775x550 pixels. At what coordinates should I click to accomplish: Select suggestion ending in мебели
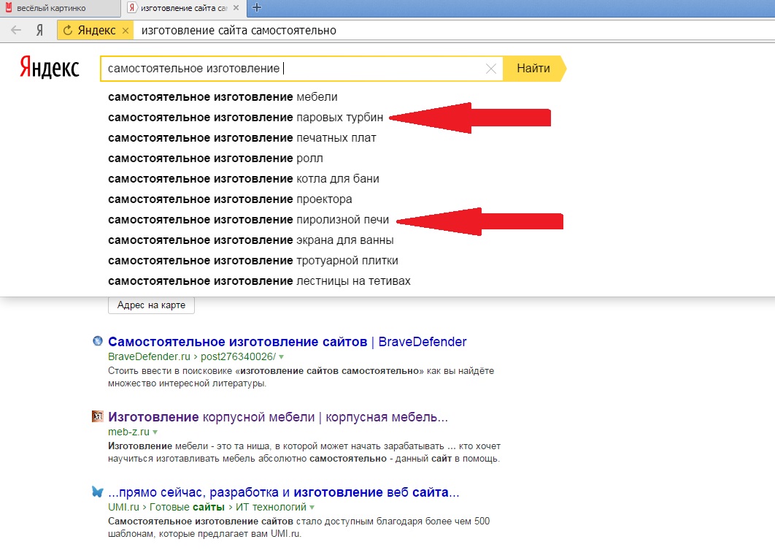[x=223, y=97]
